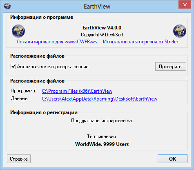Screen dimensions: 194x170
Task: Click the Информация о программе heading
Action: tap(42, 17)
